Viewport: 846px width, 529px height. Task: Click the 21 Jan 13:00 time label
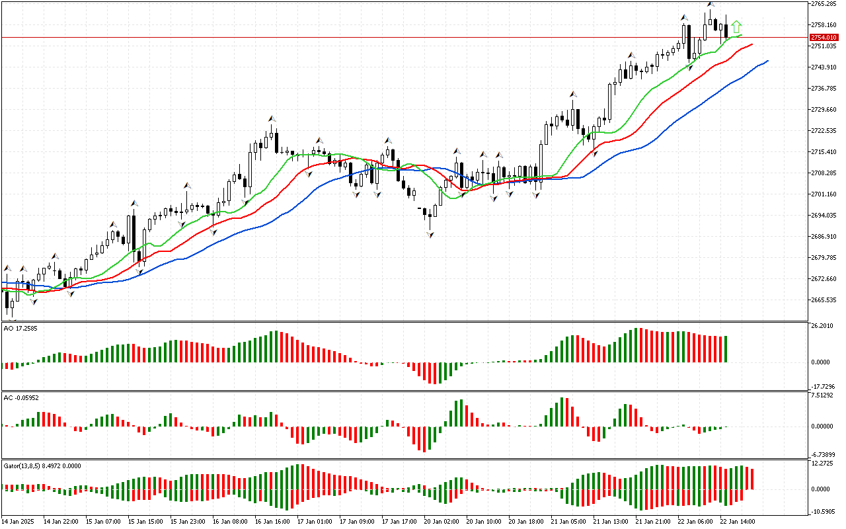tap(611, 522)
